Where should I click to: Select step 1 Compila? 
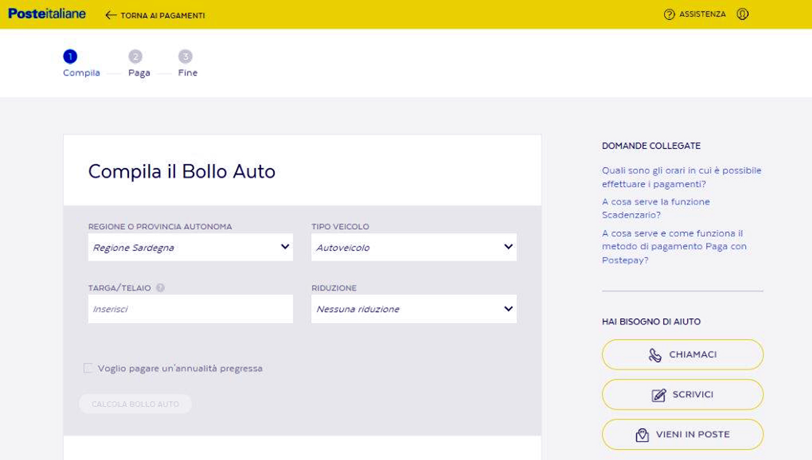[70, 57]
